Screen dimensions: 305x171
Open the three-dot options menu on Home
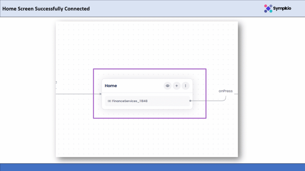point(186,86)
